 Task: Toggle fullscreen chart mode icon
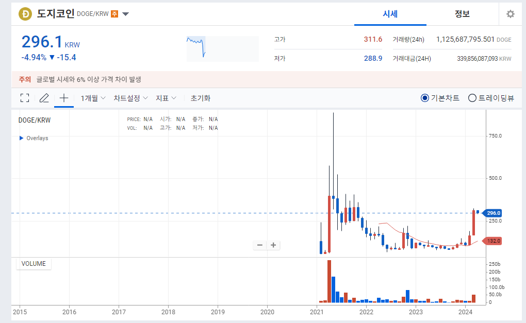click(x=25, y=98)
